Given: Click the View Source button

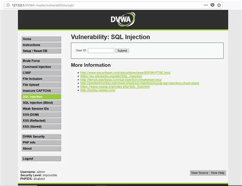Looking at the screenshot, I should coord(200,173).
